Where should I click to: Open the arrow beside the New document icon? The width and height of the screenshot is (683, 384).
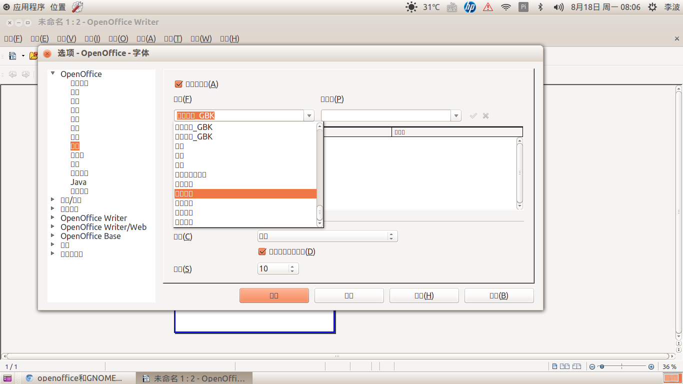pyautogui.click(x=23, y=55)
